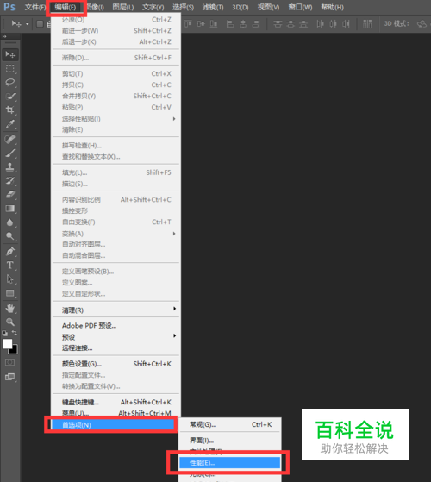
Task: Open the 选择(S) menu
Action: point(183,7)
